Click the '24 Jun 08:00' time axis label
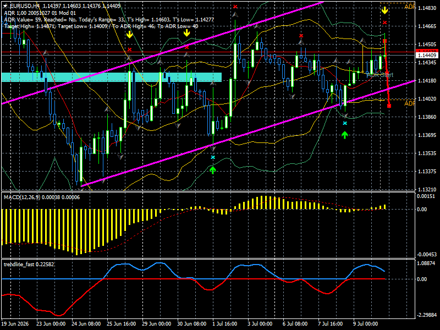The height and width of the screenshot is (330, 440). pyautogui.click(x=86, y=324)
